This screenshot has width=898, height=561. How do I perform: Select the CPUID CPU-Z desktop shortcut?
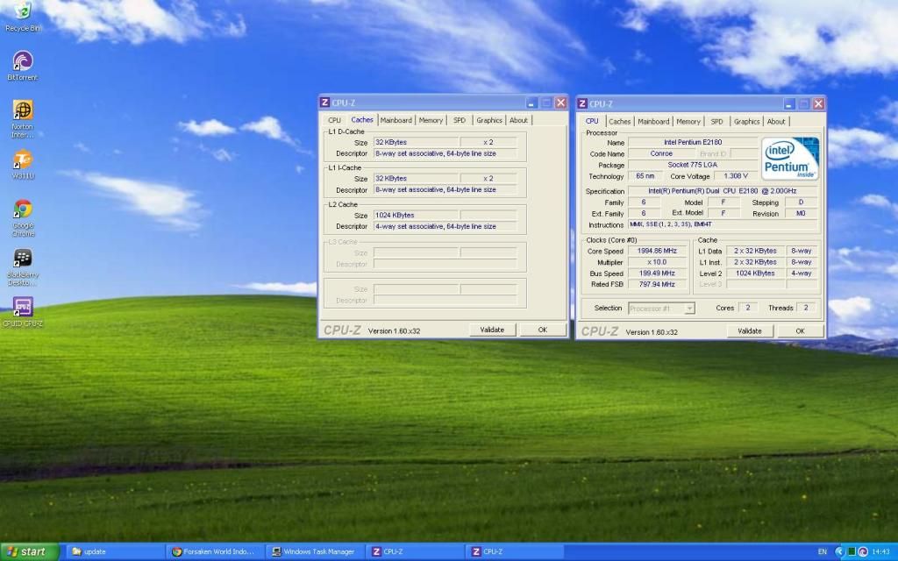tap(23, 312)
